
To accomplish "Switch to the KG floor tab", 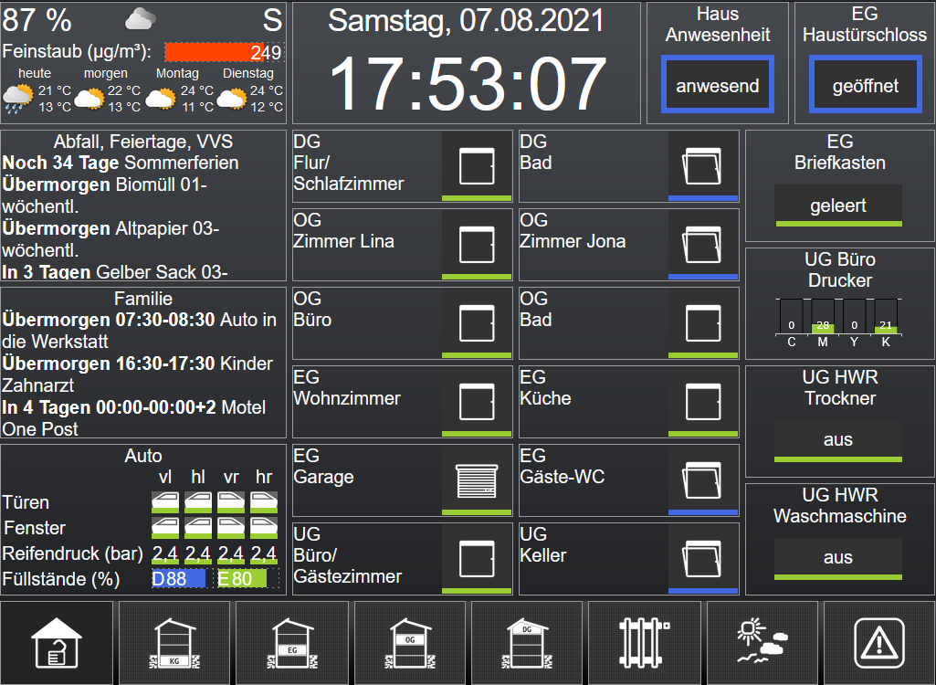I will [174, 643].
